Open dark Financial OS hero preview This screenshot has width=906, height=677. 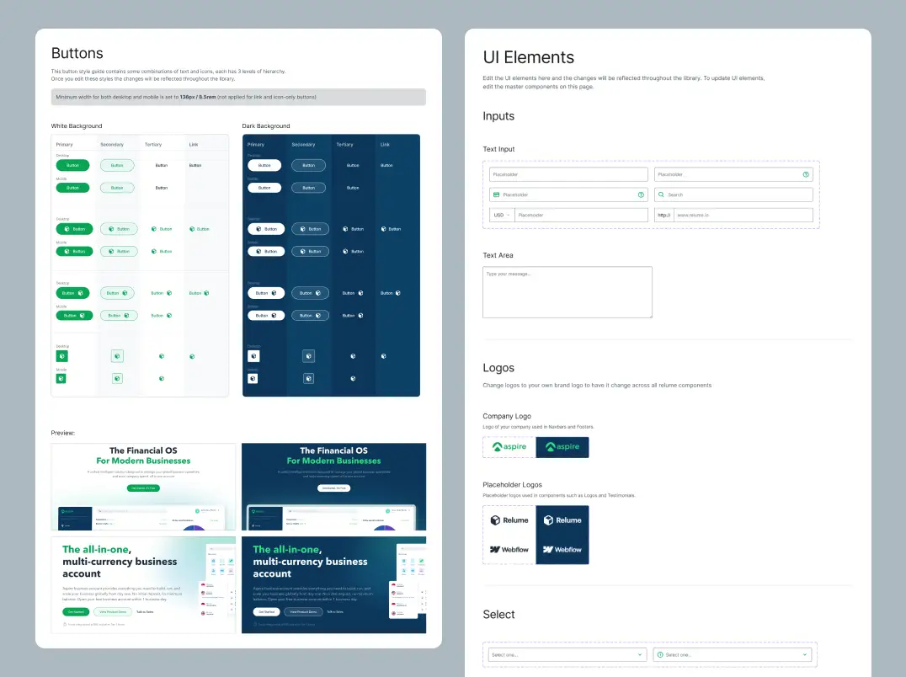tap(334, 487)
